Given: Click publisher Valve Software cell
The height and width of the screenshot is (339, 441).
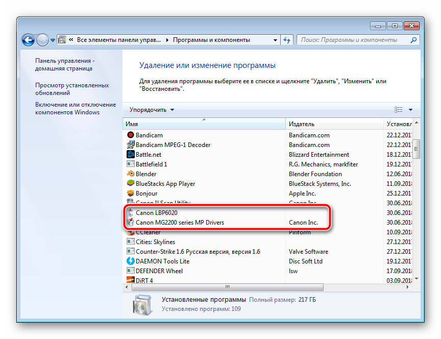Looking at the screenshot, I should 308,252.
